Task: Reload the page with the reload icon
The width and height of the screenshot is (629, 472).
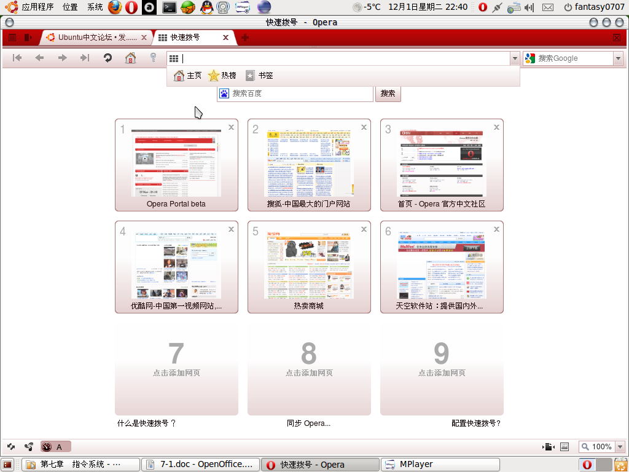Action: tap(107, 58)
